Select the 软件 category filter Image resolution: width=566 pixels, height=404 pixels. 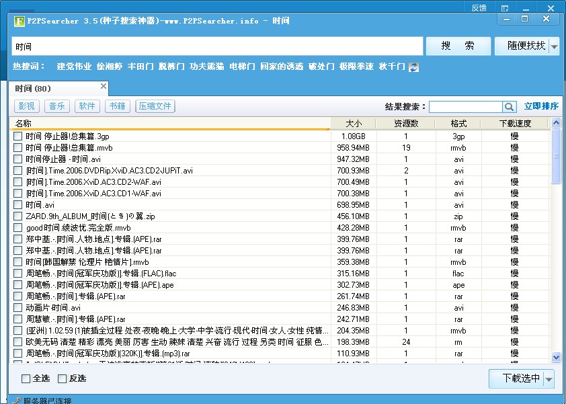coord(87,106)
